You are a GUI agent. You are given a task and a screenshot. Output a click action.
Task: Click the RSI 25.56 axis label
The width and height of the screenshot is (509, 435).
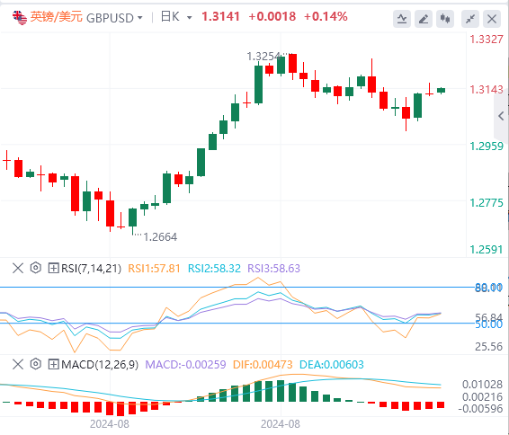coord(488,347)
